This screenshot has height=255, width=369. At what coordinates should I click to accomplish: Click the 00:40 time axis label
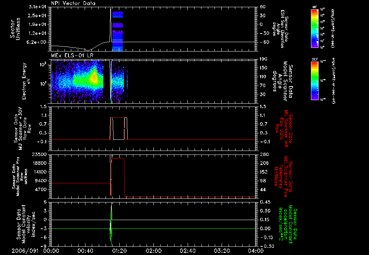(85, 251)
